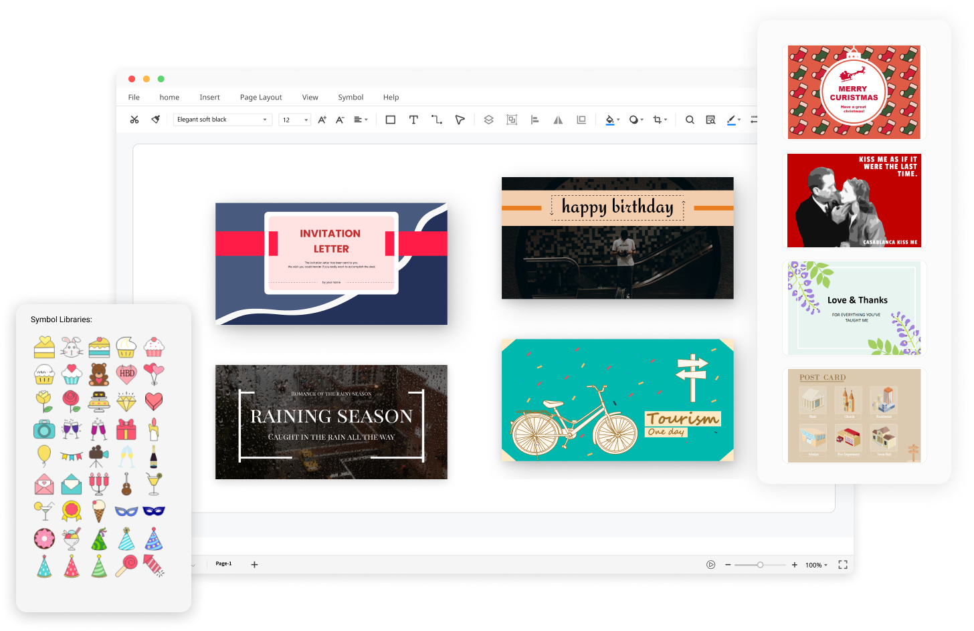
Task: Pick the guitar symbol
Action: coord(126,484)
